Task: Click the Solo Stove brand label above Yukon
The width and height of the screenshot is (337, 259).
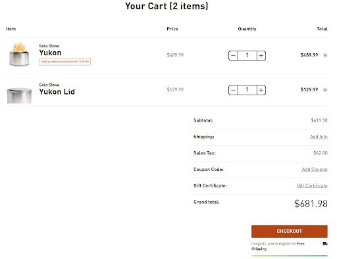Action: pyautogui.click(x=49, y=46)
